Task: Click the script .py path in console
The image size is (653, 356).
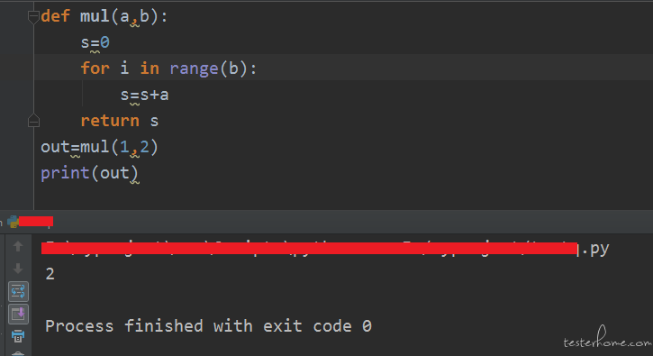Action: (325, 249)
